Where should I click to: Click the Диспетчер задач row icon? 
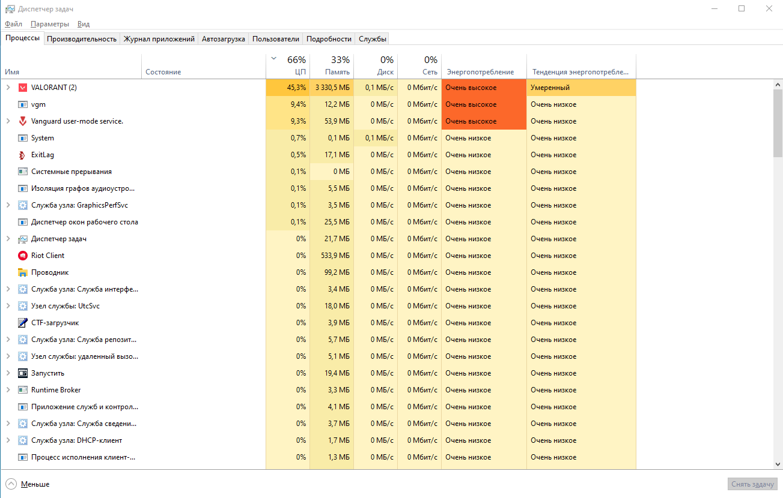click(x=23, y=239)
